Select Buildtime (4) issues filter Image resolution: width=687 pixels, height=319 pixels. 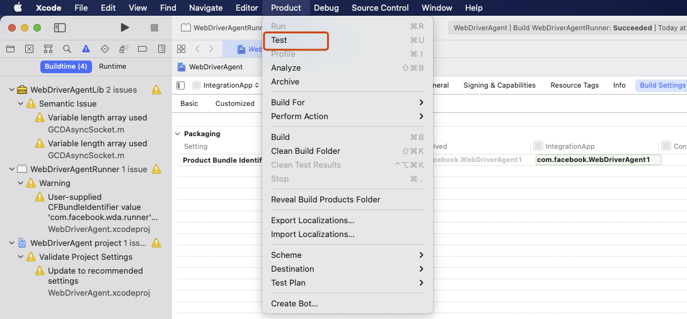[66, 67]
